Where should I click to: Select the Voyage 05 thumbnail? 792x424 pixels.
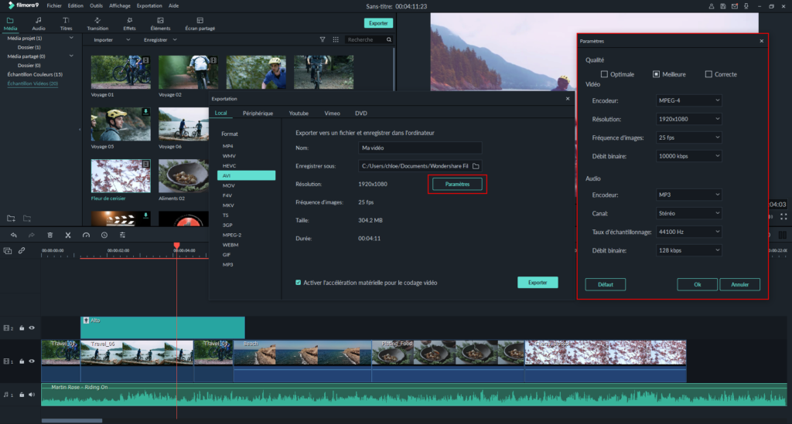click(121, 124)
